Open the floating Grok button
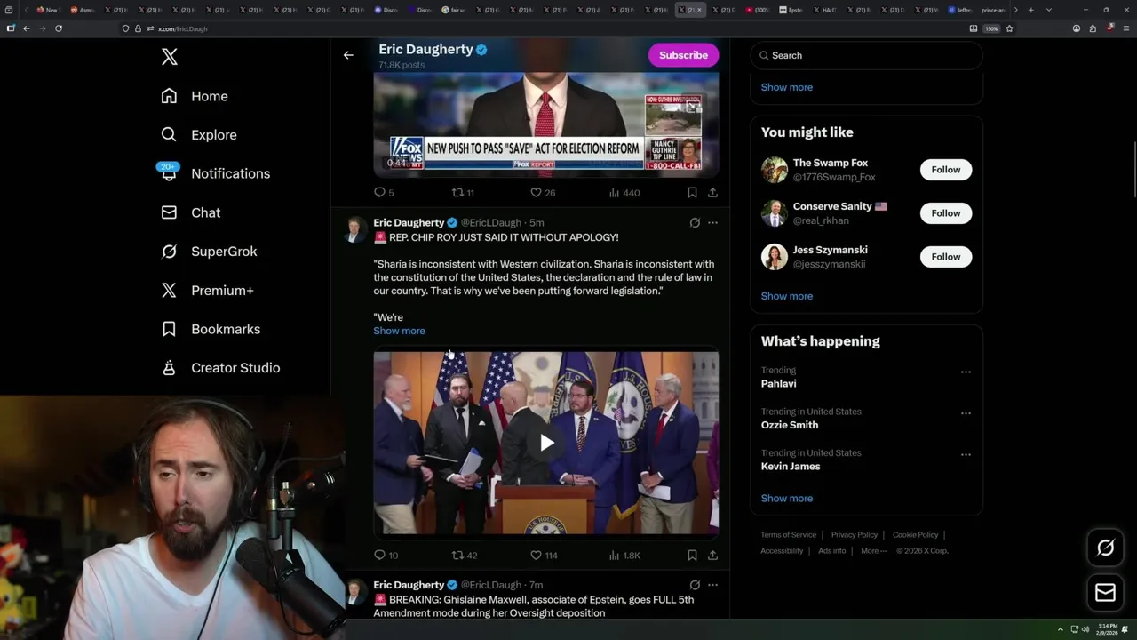The width and height of the screenshot is (1137, 640). 1105,548
